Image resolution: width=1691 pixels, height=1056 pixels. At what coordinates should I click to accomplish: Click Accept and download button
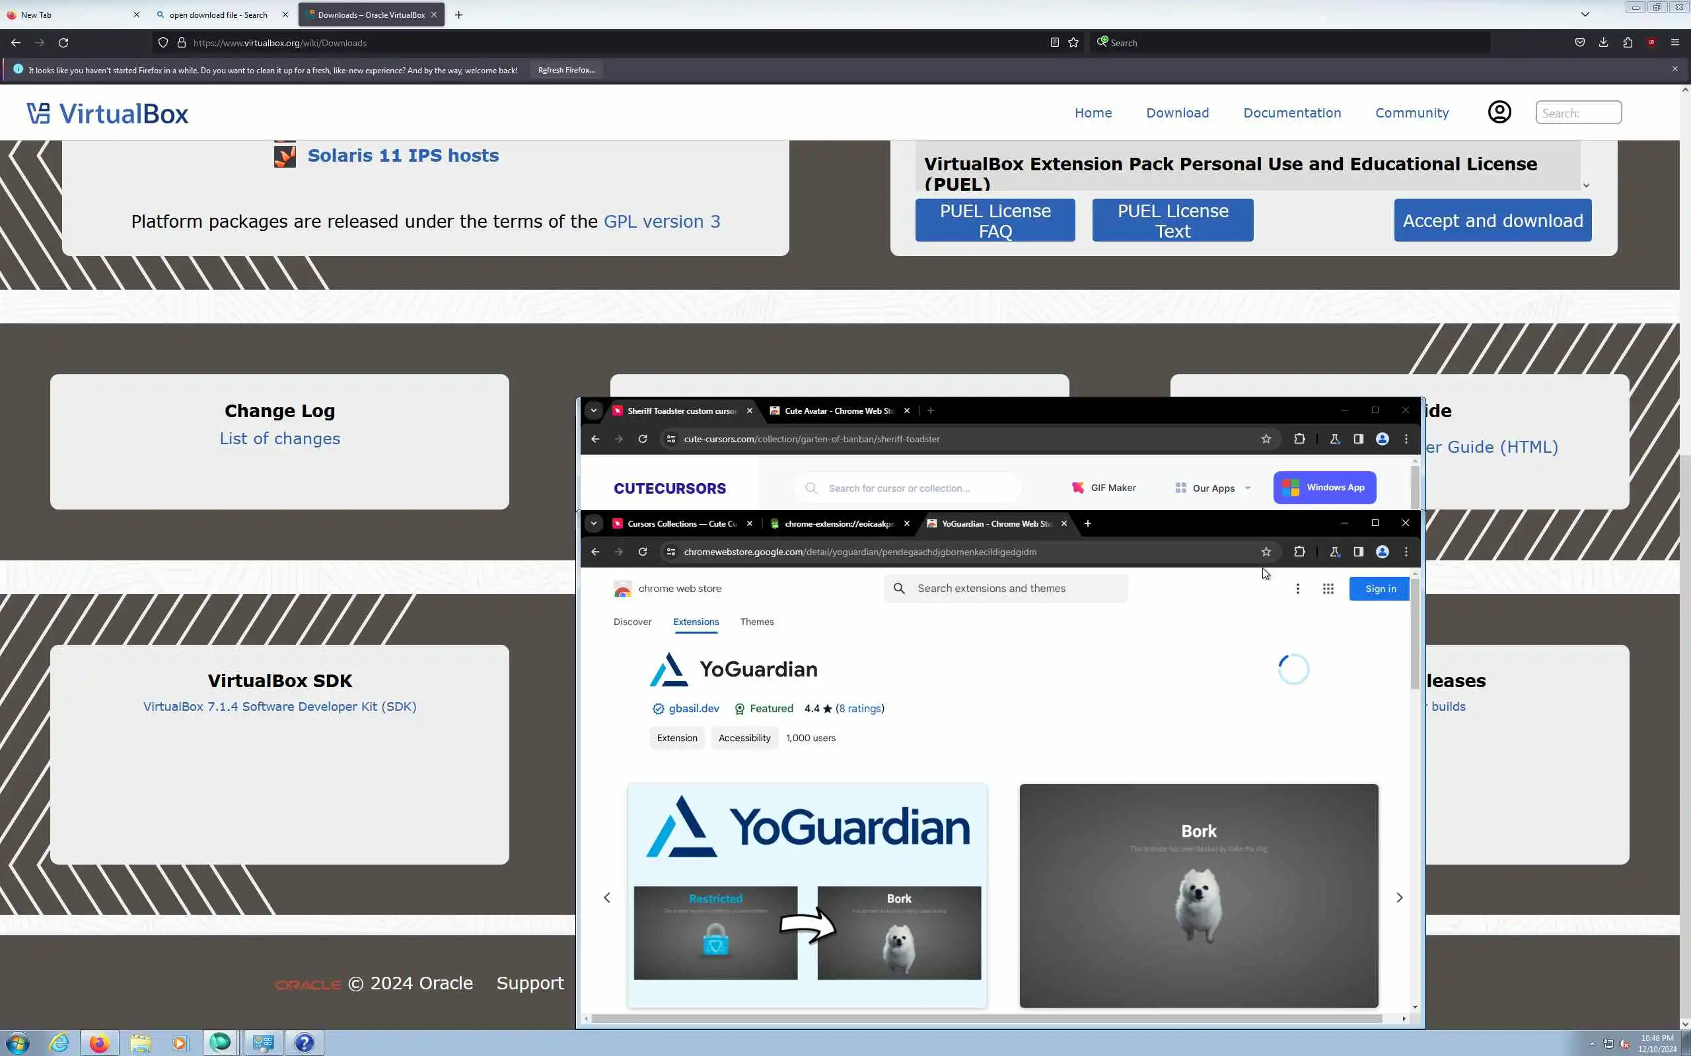click(x=1493, y=220)
